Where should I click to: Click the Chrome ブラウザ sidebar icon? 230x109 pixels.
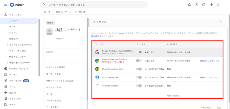6,69
